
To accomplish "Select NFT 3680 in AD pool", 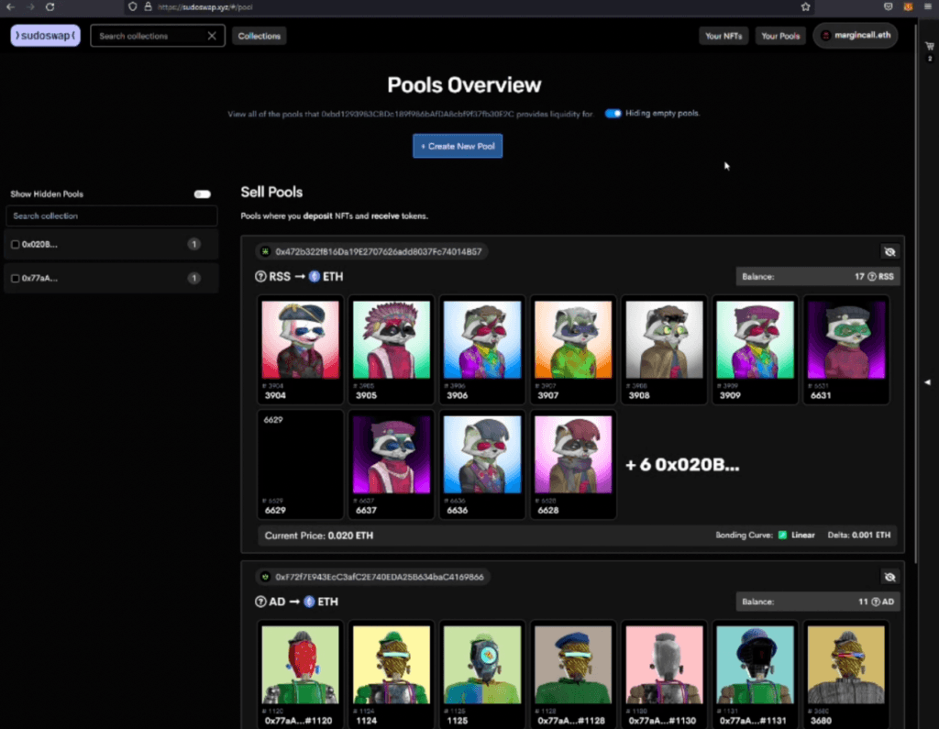I will point(846,675).
